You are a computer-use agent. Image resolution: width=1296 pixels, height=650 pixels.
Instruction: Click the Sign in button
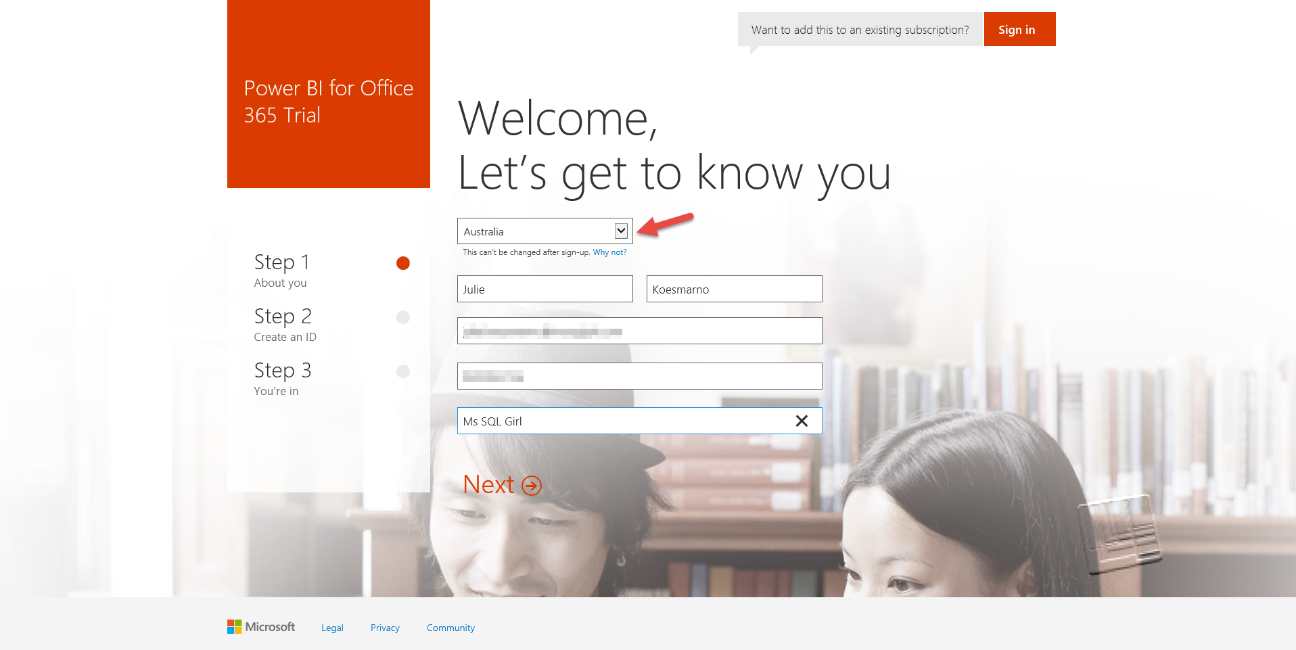[1019, 29]
